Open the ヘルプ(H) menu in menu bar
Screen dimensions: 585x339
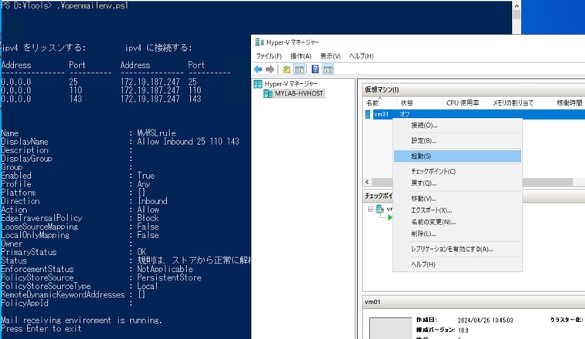point(361,56)
